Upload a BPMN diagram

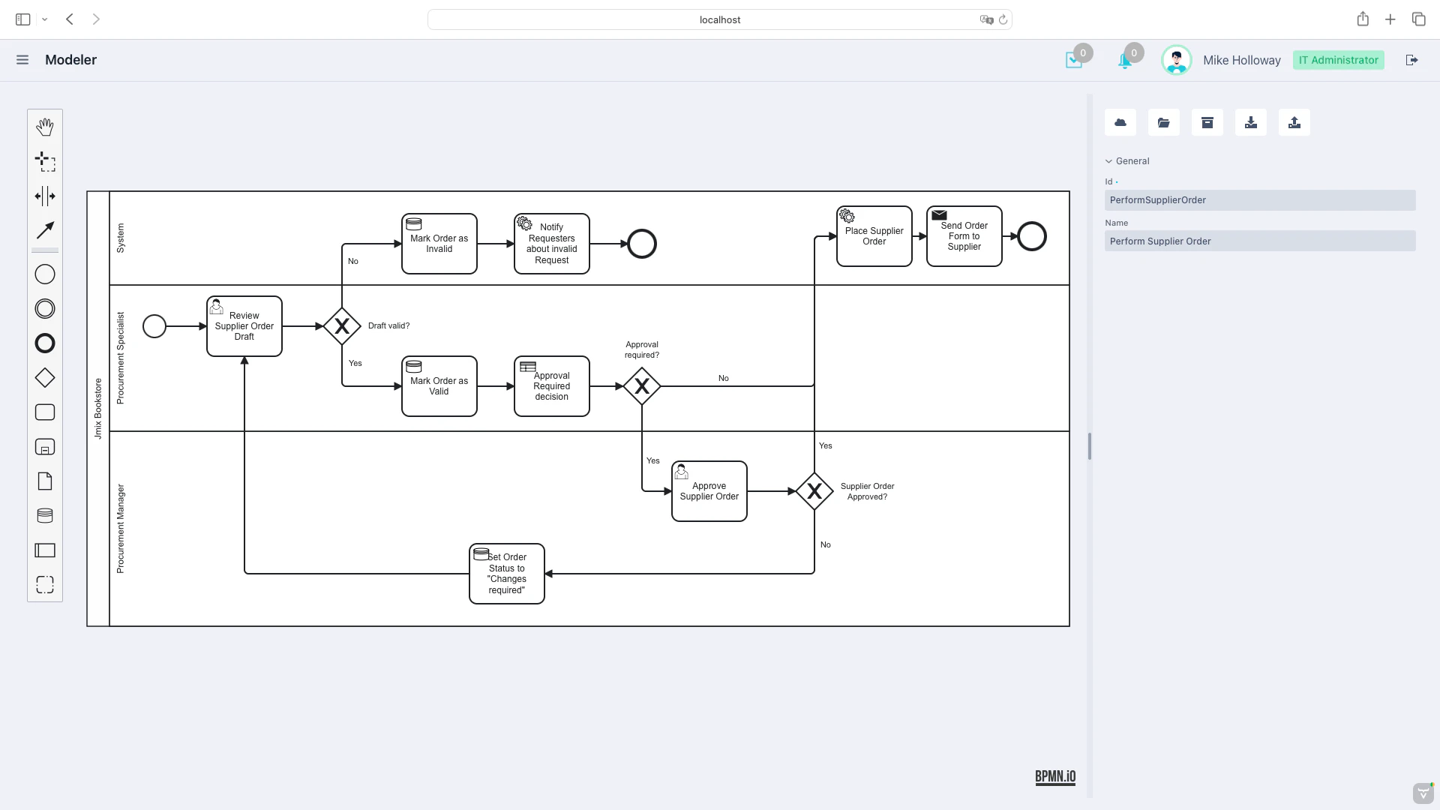pos(1294,121)
